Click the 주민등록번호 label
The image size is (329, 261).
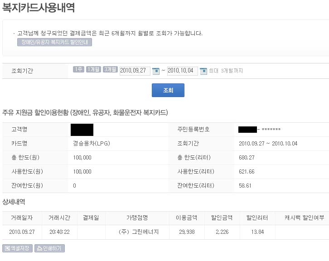[194, 130]
